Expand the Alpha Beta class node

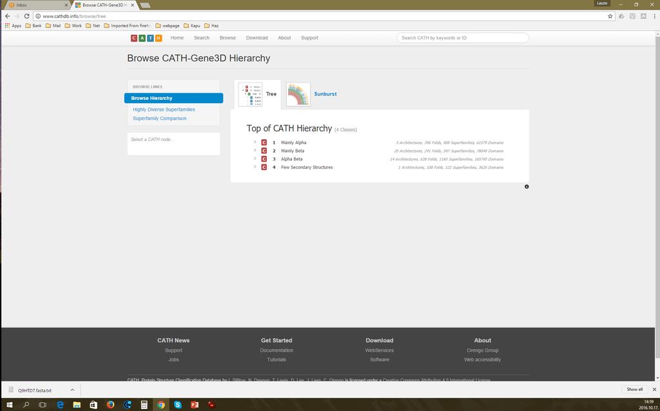click(255, 158)
